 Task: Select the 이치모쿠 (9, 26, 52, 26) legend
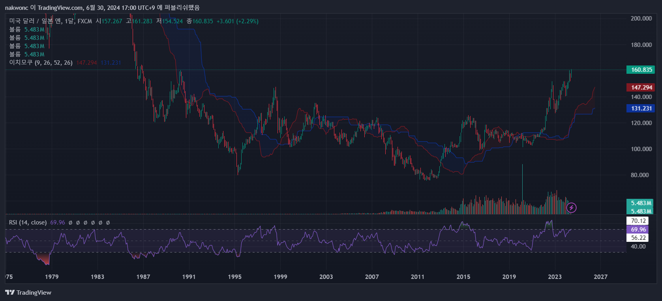pyautogui.click(x=41, y=62)
